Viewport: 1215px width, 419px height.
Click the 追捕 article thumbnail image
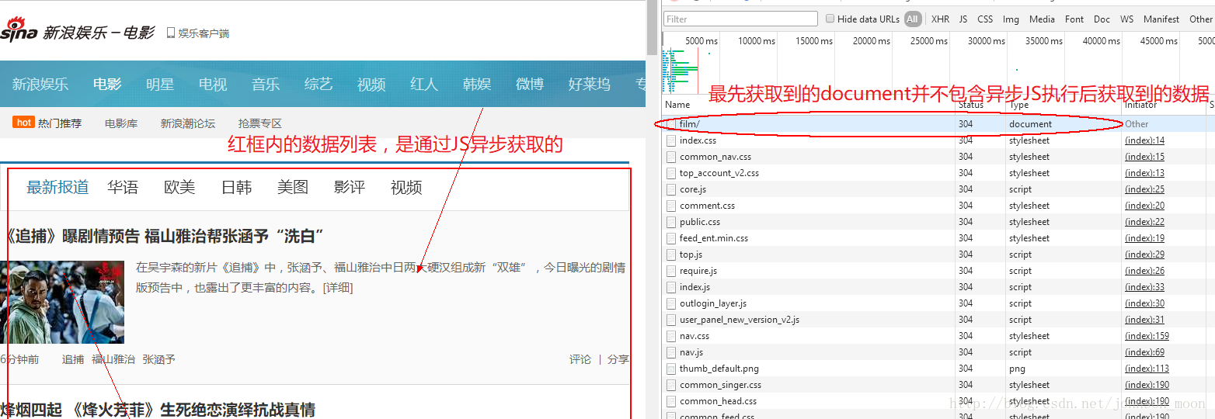62,302
